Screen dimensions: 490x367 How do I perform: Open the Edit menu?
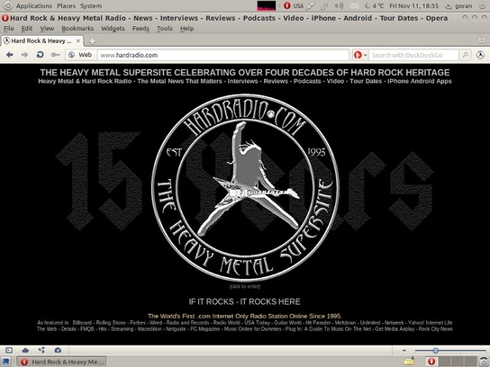27,29
